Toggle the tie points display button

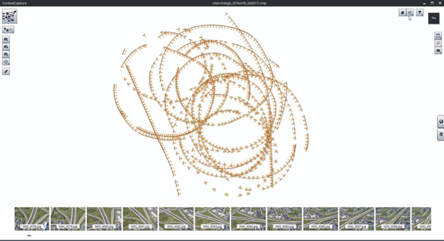438,43
